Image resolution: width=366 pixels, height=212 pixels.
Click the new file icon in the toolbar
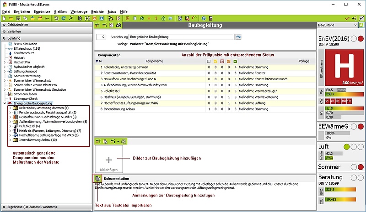pos(4,18)
